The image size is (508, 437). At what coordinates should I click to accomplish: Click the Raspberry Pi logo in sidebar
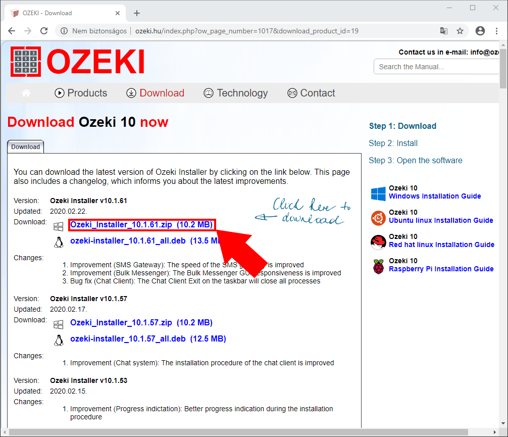[x=378, y=266]
